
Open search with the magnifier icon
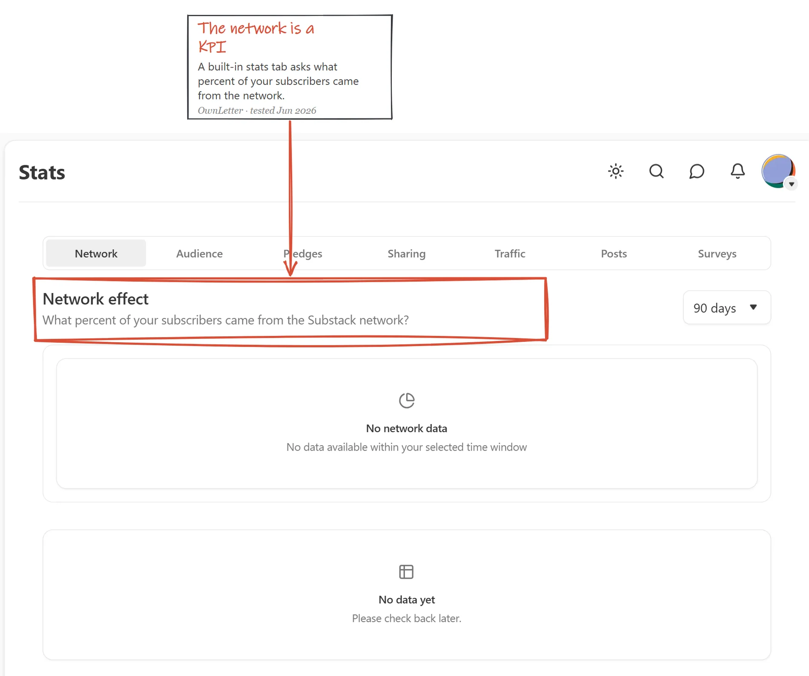pyautogui.click(x=656, y=171)
